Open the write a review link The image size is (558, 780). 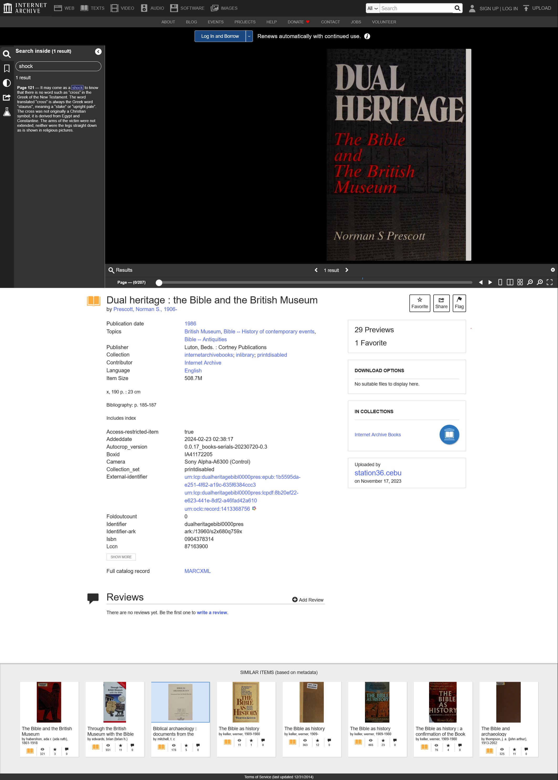pyautogui.click(x=212, y=613)
